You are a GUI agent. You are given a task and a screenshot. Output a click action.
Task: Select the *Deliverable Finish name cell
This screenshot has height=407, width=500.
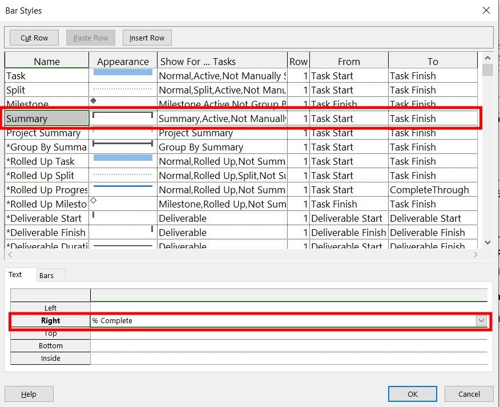pyautogui.click(x=47, y=233)
